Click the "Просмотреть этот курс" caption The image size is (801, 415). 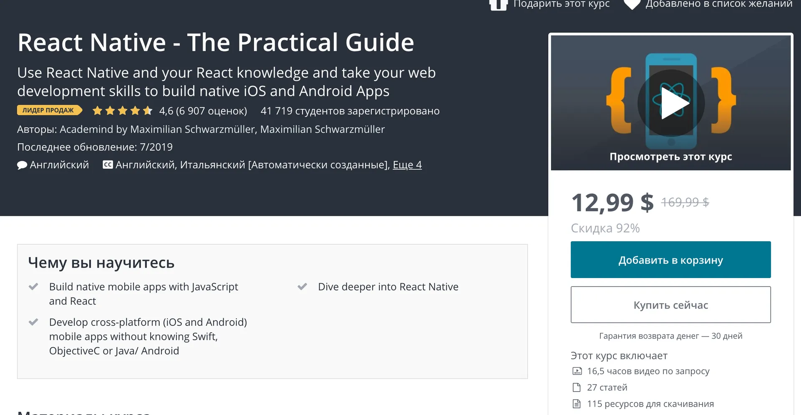670,157
